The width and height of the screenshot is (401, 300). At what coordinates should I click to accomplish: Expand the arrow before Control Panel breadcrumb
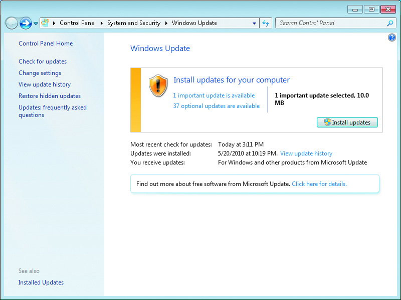(54, 23)
